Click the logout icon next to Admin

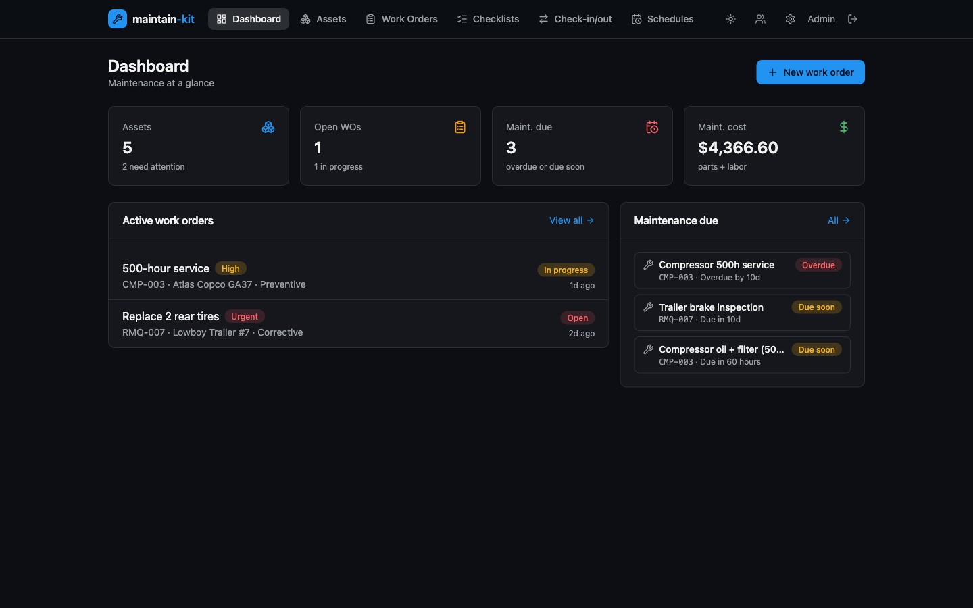tap(853, 19)
